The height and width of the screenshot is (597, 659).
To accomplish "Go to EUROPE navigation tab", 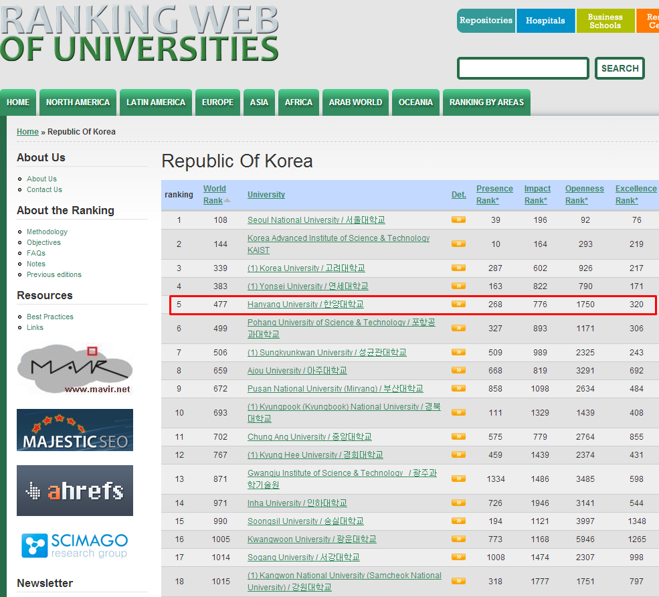I will (217, 102).
